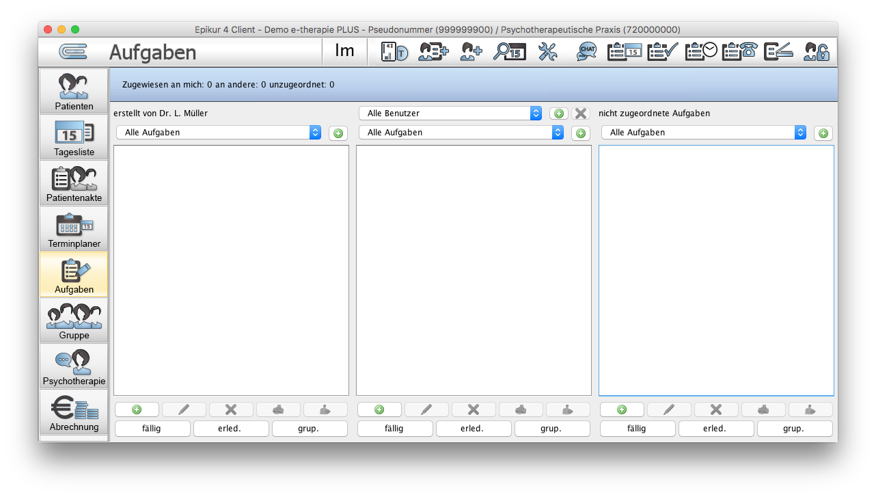876x497 pixels.
Task: Open the Gruppe sidebar item
Action: click(74, 320)
